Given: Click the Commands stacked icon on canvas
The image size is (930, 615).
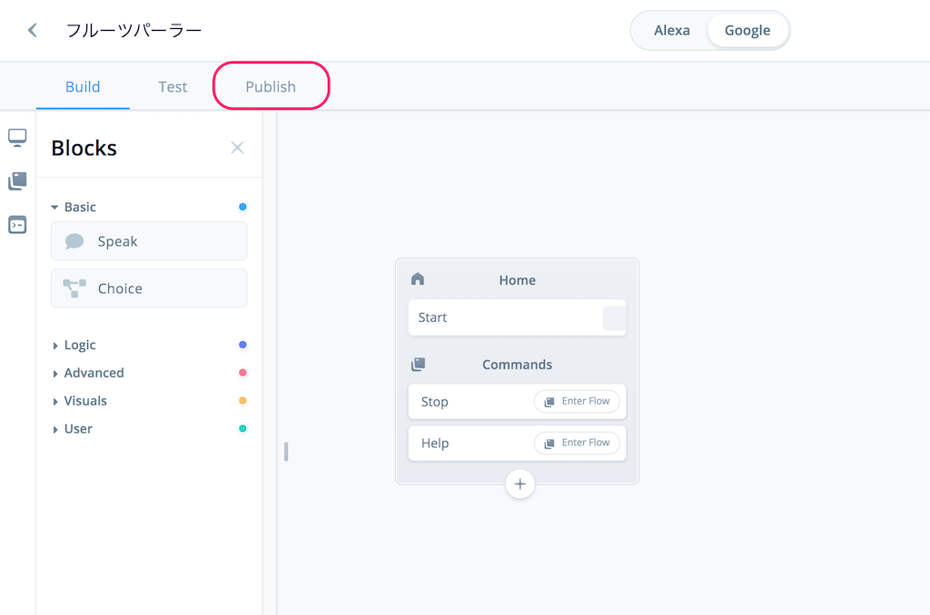Looking at the screenshot, I should tap(418, 364).
